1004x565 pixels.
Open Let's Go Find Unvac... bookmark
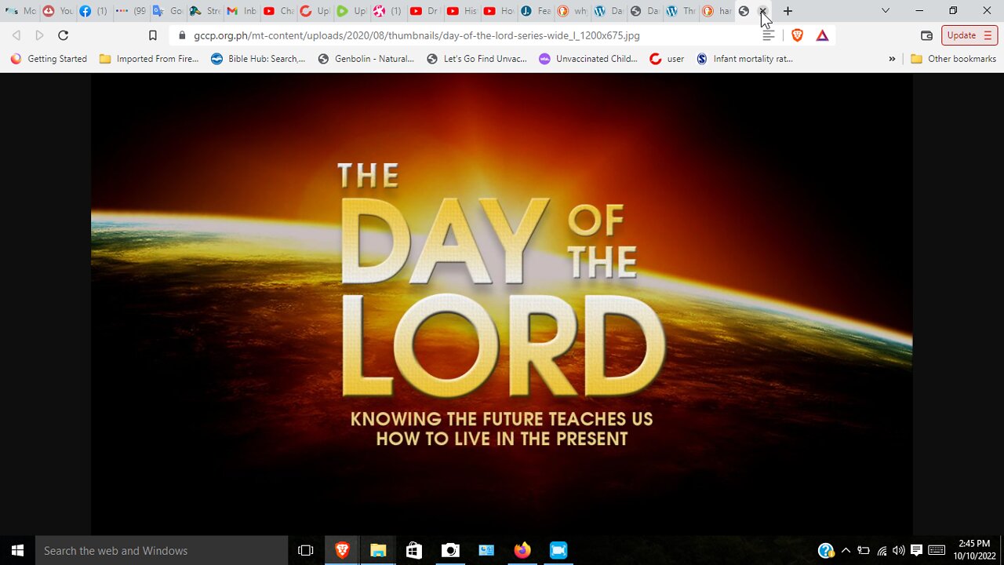point(477,59)
